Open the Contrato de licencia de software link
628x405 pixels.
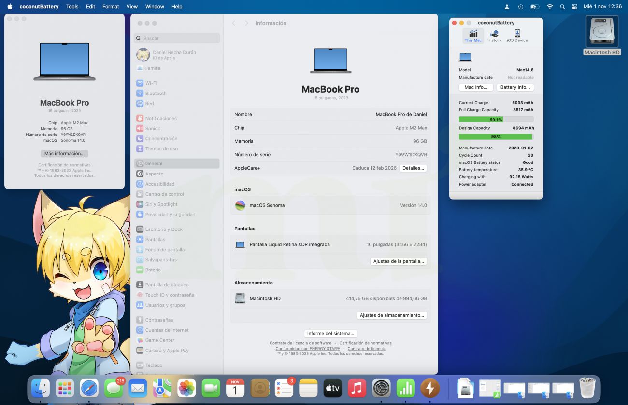pyautogui.click(x=300, y=343)
